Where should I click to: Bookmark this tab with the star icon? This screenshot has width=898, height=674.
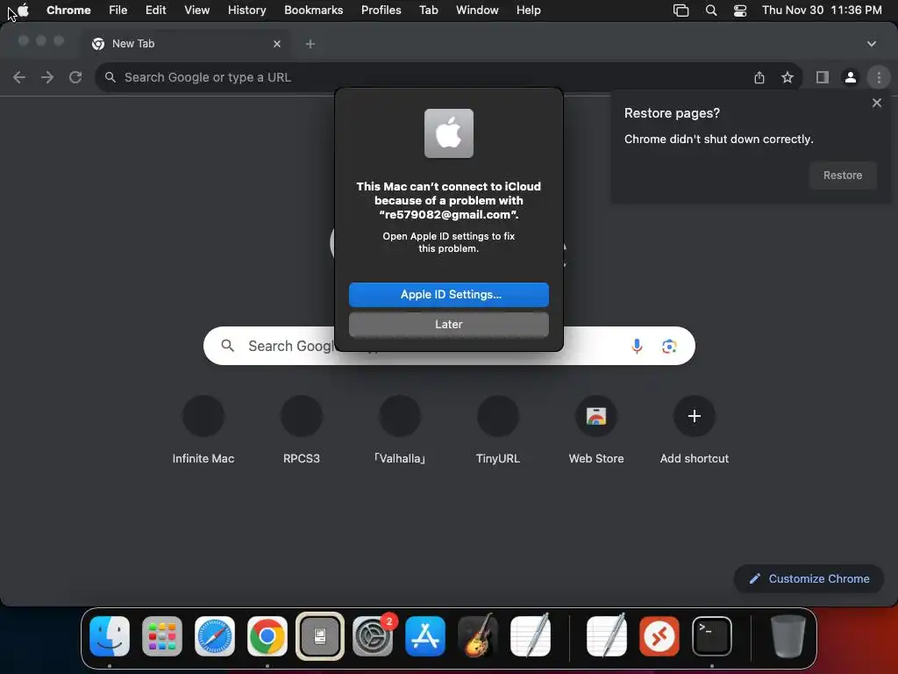click(788, 77)
